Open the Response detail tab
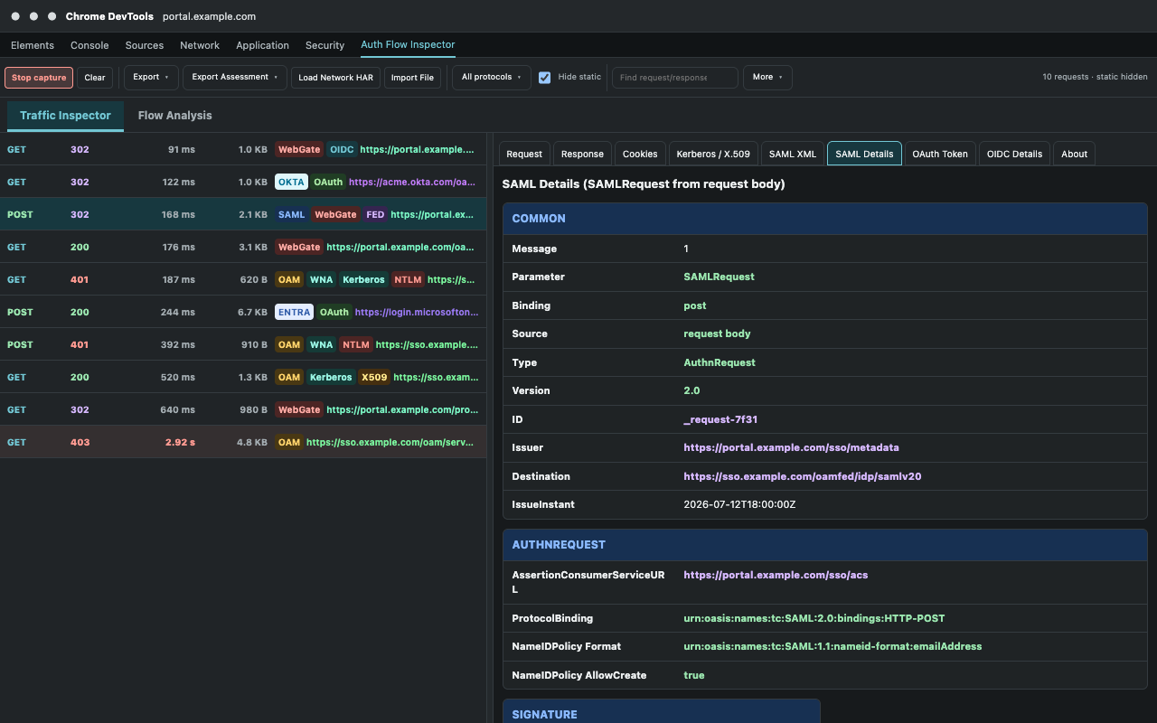This screenshot has width=1157, height=723. tap(582, 154)
